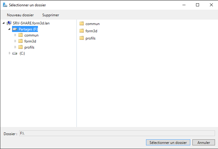Select the form3d label in the tree
The height and width of the screenshot is (149, 218).
[30, 41]
